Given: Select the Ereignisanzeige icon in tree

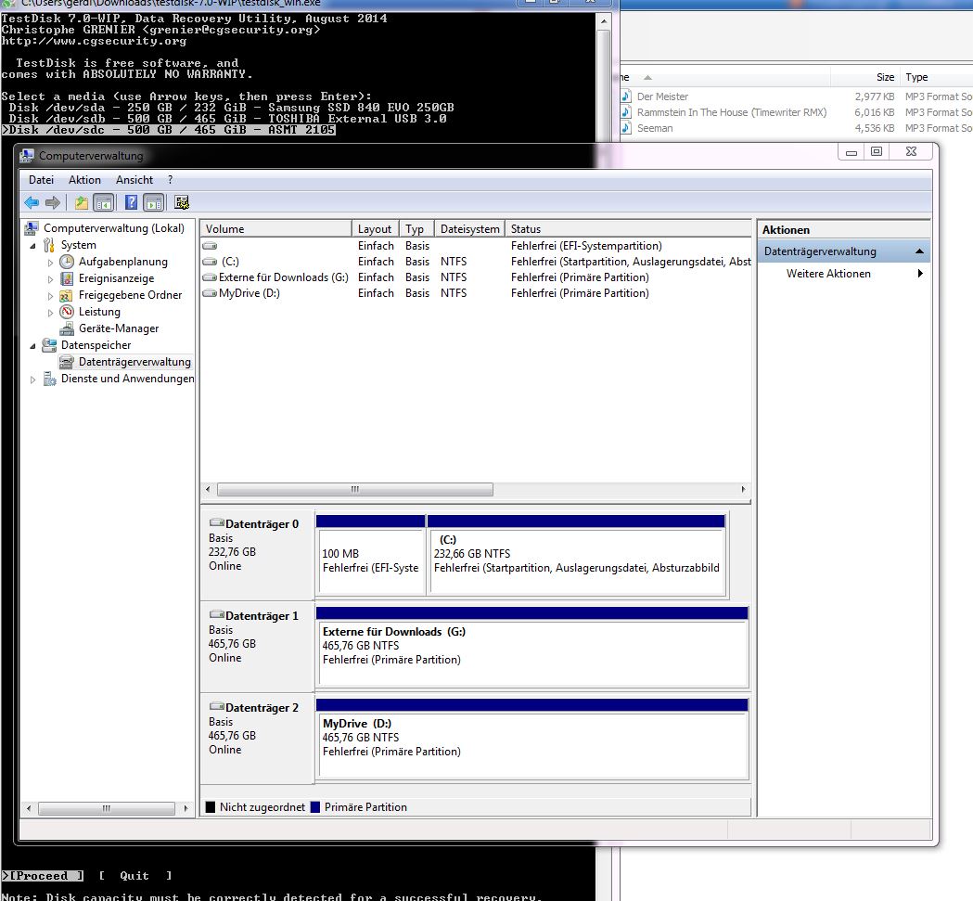Looking at the screenshot, I should pos(67,278).
